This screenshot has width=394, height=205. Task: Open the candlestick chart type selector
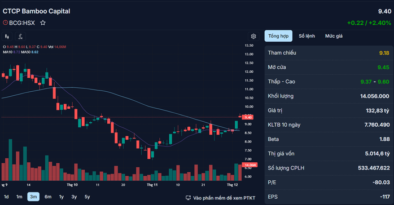pos(7,37)
